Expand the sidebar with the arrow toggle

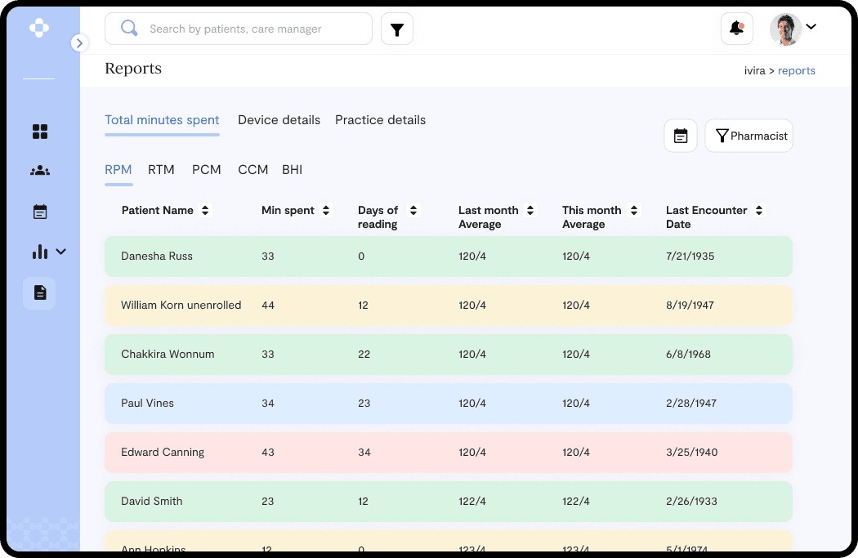click(80, 42)
